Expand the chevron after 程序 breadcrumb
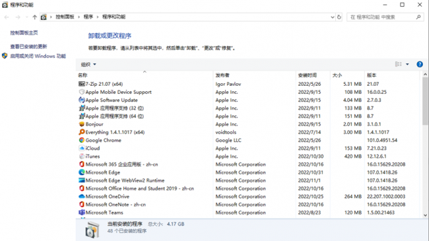This screenshot has height=241, width=429. tap(98, 17)
